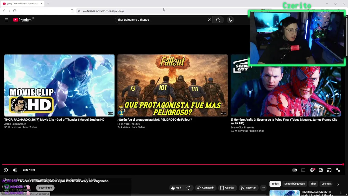Viewport: 348px width, 196px height.
Task: Click the search box with thor query
Action: click(162, 20)
